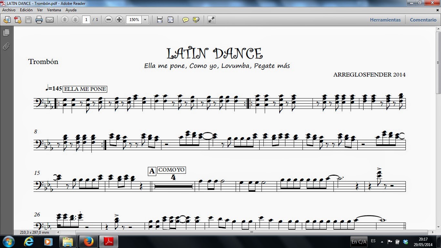The width and height of the screenshot is (441, 248).
Task: Send file by email envelope icon
Action: (50, 20)
